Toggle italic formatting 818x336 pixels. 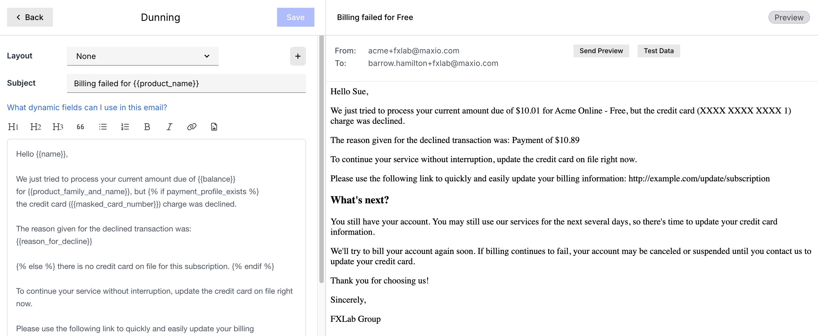169,127
